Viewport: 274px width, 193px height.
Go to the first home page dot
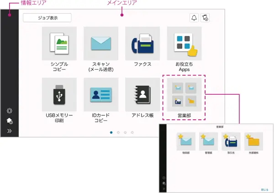(111, 132)
